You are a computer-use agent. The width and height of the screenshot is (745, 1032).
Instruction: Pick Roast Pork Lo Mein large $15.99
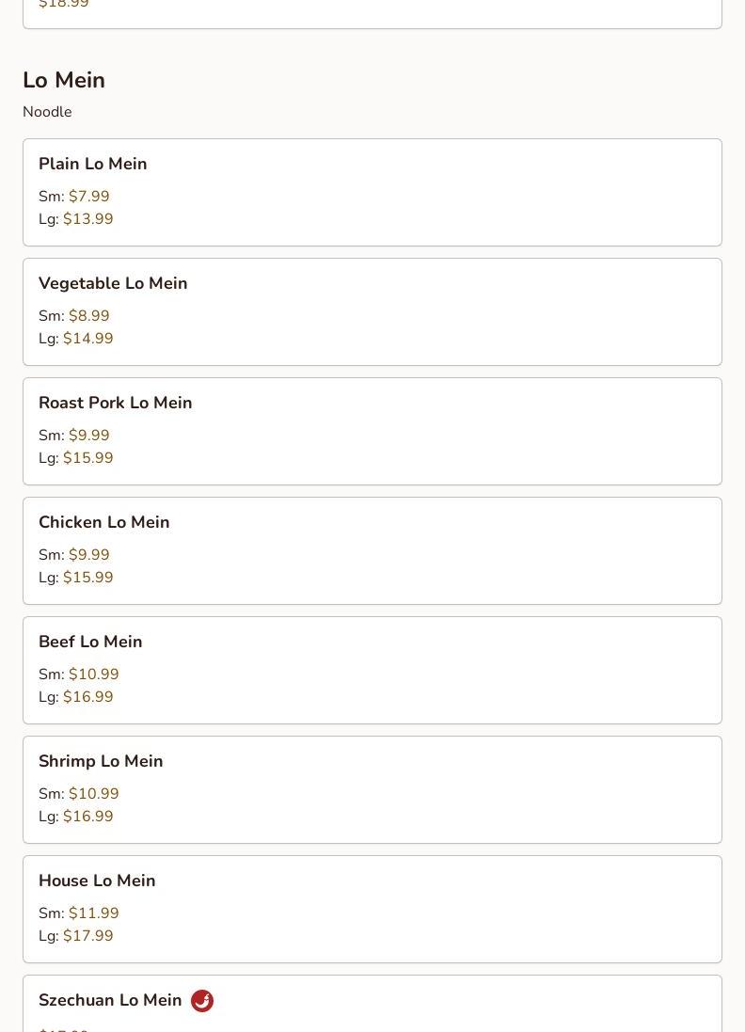tap(87, 458)
